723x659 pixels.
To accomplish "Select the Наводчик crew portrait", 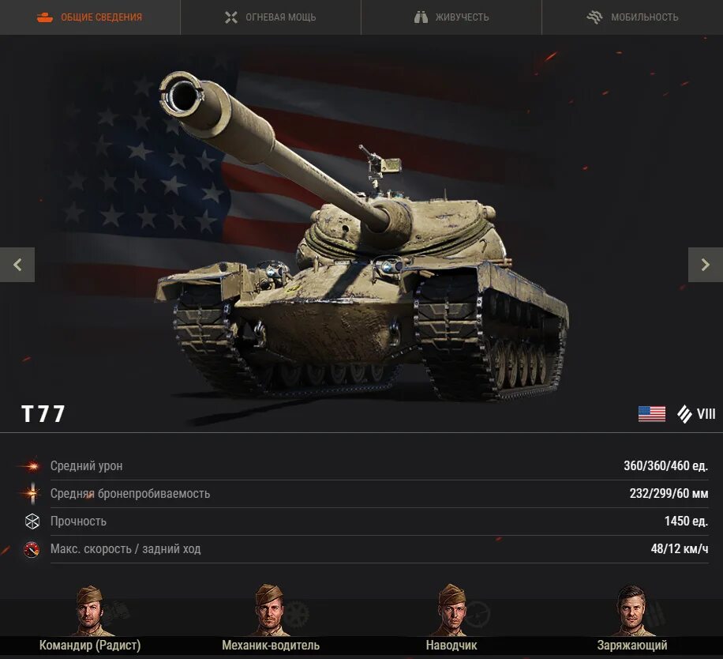I will (451, 610).
